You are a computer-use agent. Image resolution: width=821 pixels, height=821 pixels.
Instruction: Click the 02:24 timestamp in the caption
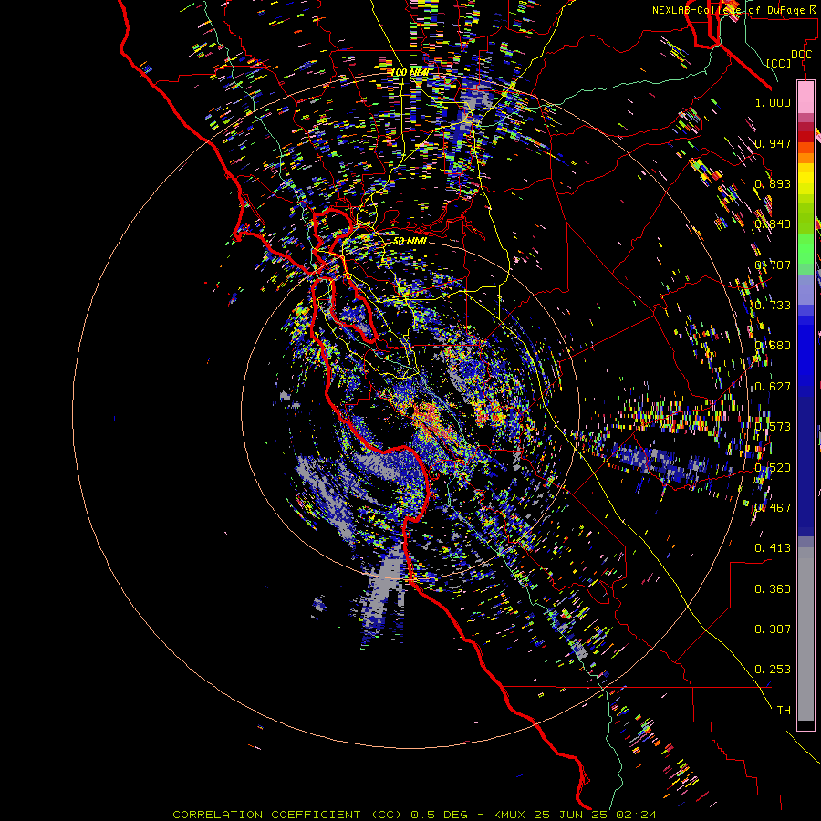[x=637, y=815]
